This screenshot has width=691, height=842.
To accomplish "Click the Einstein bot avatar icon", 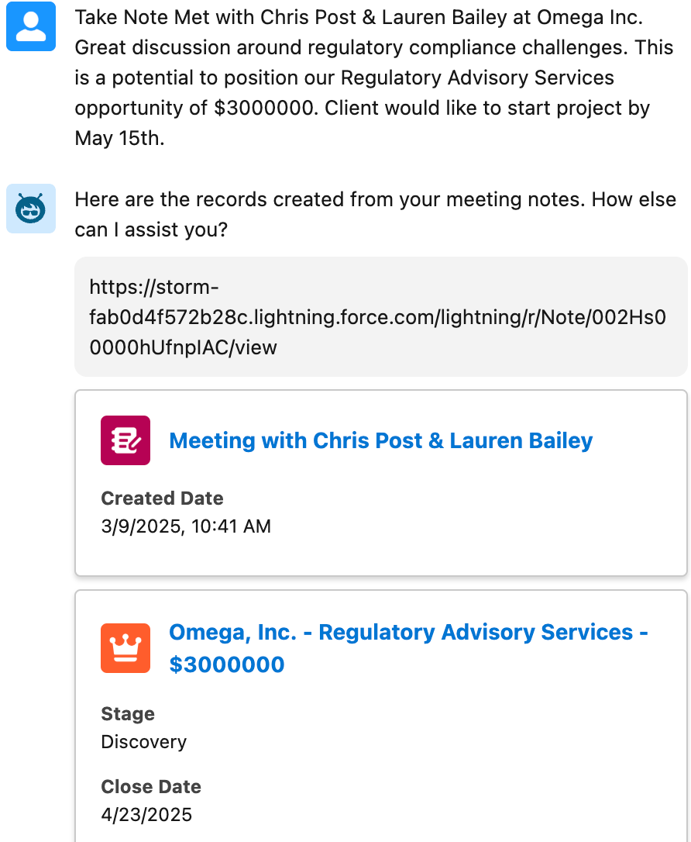I will (x=31, y=209).
